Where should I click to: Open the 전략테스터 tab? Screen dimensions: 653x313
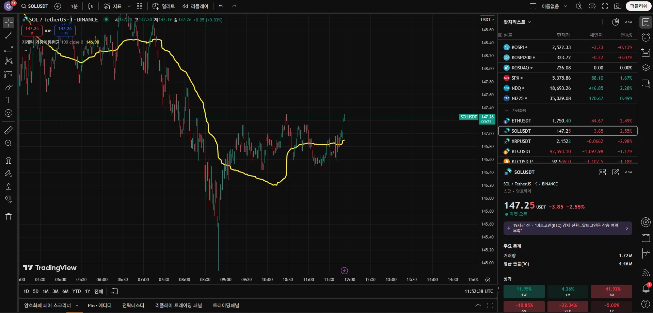point(133,306)
